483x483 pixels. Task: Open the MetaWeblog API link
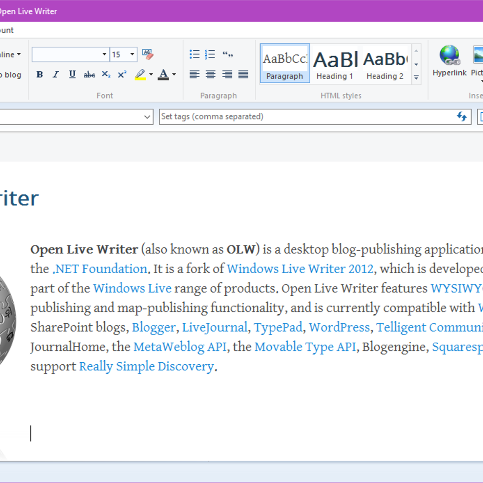[x=180, y=347]
